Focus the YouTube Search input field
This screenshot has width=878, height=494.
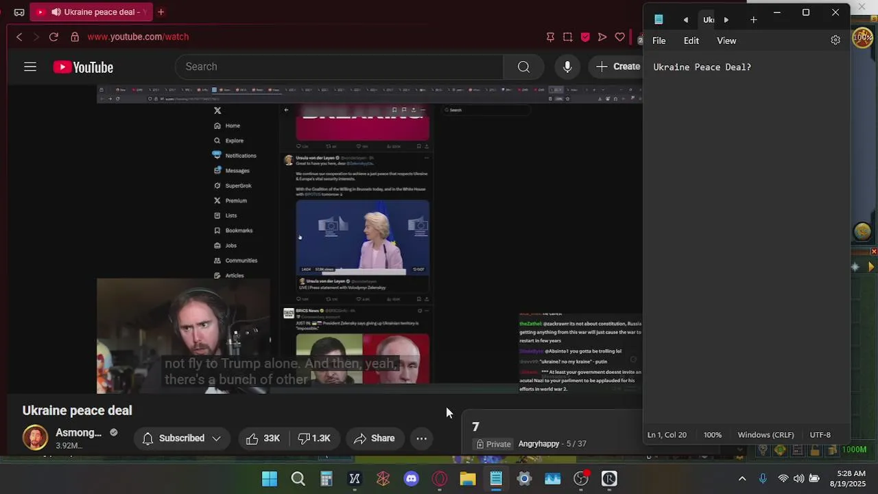[x=340, y=67]
